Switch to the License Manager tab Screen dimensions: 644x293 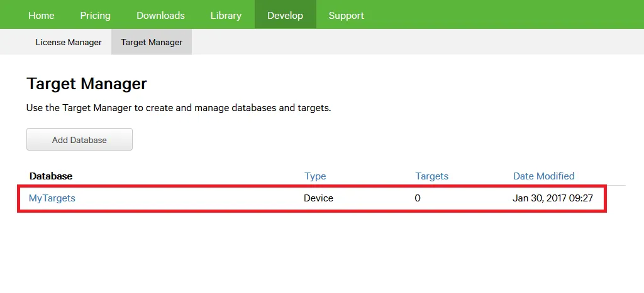pyautogui.click(x=69, y=42)
